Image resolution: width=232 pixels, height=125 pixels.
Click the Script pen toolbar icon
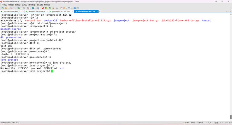61,8
